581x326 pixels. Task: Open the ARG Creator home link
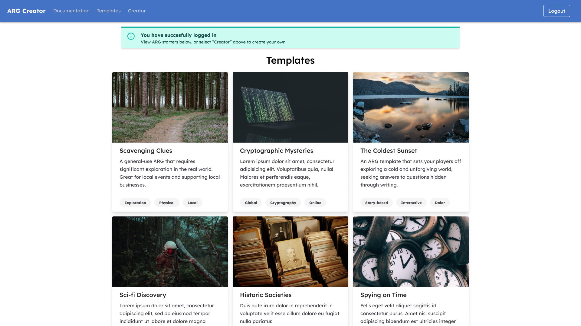pyautogui.click(x=26, y=11)
